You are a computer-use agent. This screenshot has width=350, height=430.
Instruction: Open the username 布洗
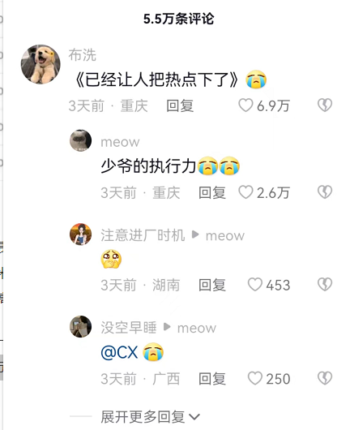pyautogui.click(x=82, y=55)
